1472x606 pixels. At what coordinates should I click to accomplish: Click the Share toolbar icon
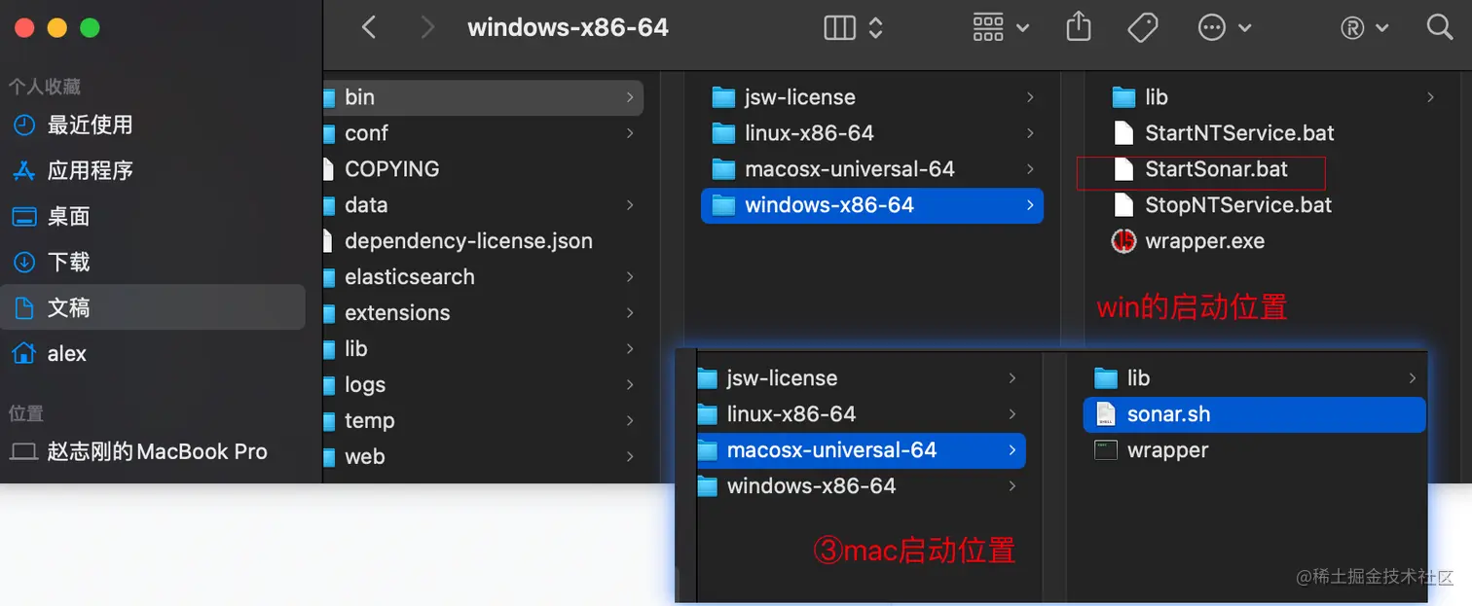coord(1079,26)
